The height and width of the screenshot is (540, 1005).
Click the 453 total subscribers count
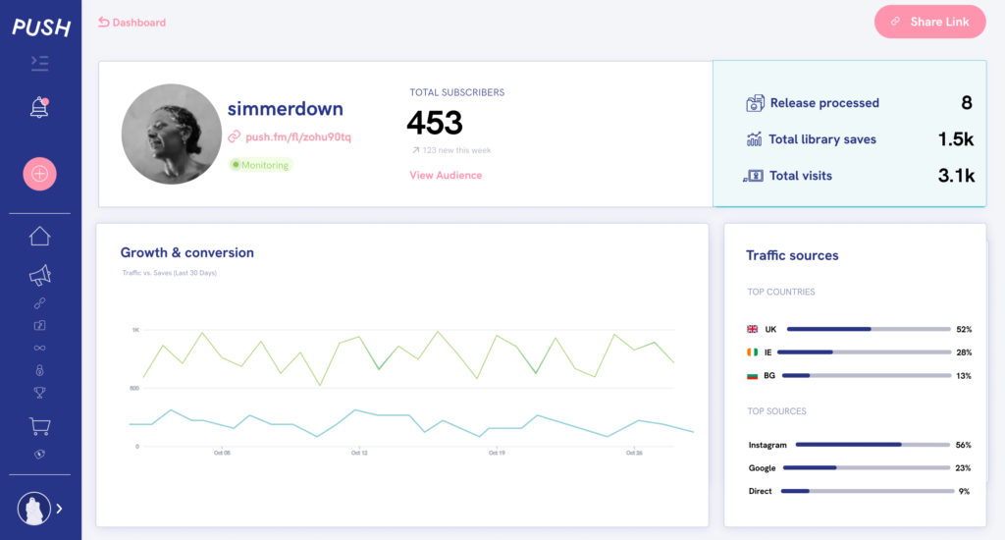pyautogui.click(x=435, y=123)
